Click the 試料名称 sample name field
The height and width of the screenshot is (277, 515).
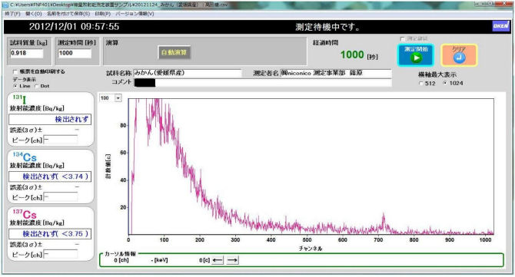pos(188,73)
